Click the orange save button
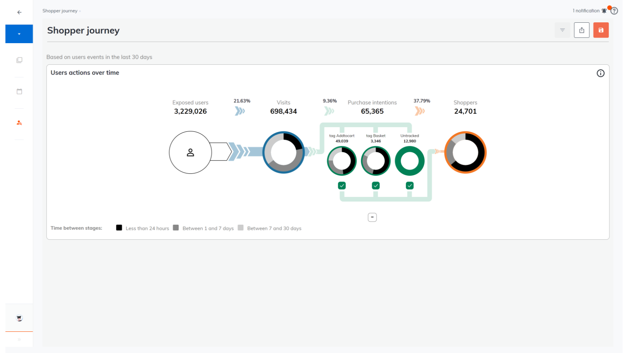The height and width of the screenshot is (353, 628). (601, 30)
